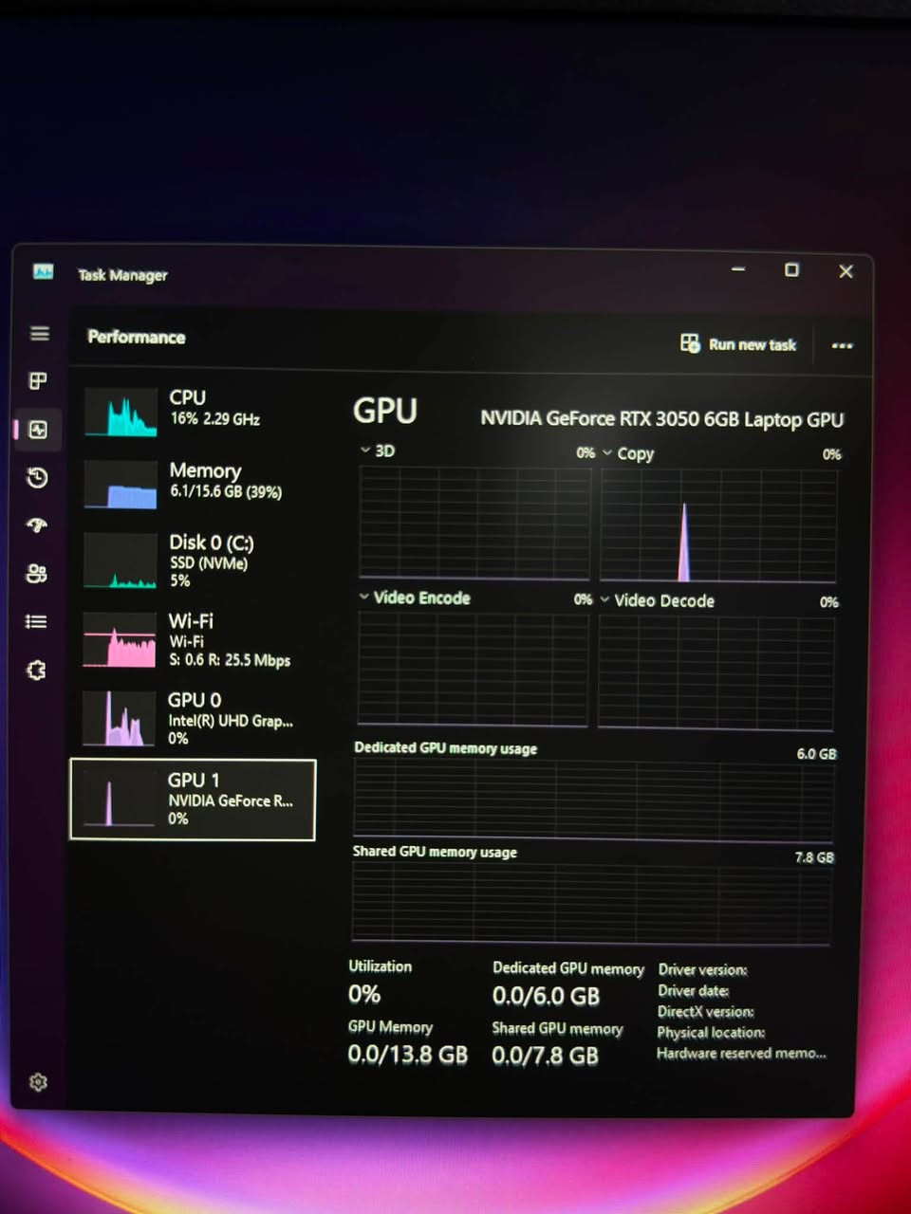The image size is (911, 1214).
Task: Select the CPU performance entry
Action: (x=195, y=411)
